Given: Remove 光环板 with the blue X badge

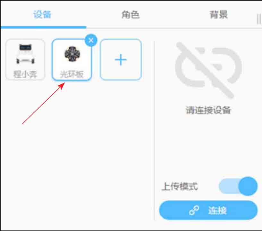Looking at the screenshot, I should pyautogui.click(x=91, y=40).
